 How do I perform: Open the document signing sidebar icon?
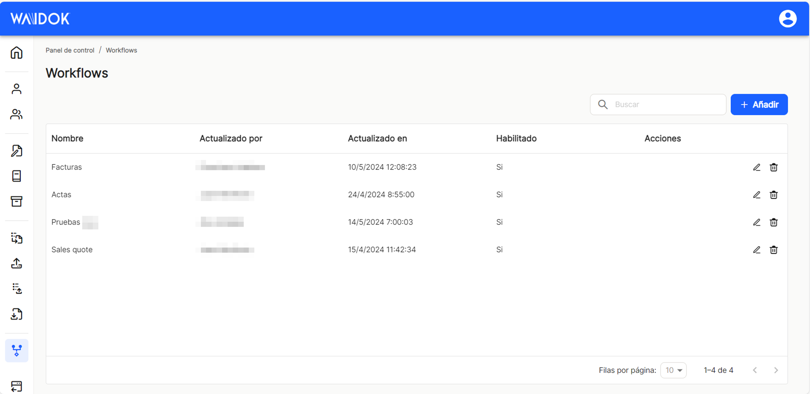(x=16, y=151)
